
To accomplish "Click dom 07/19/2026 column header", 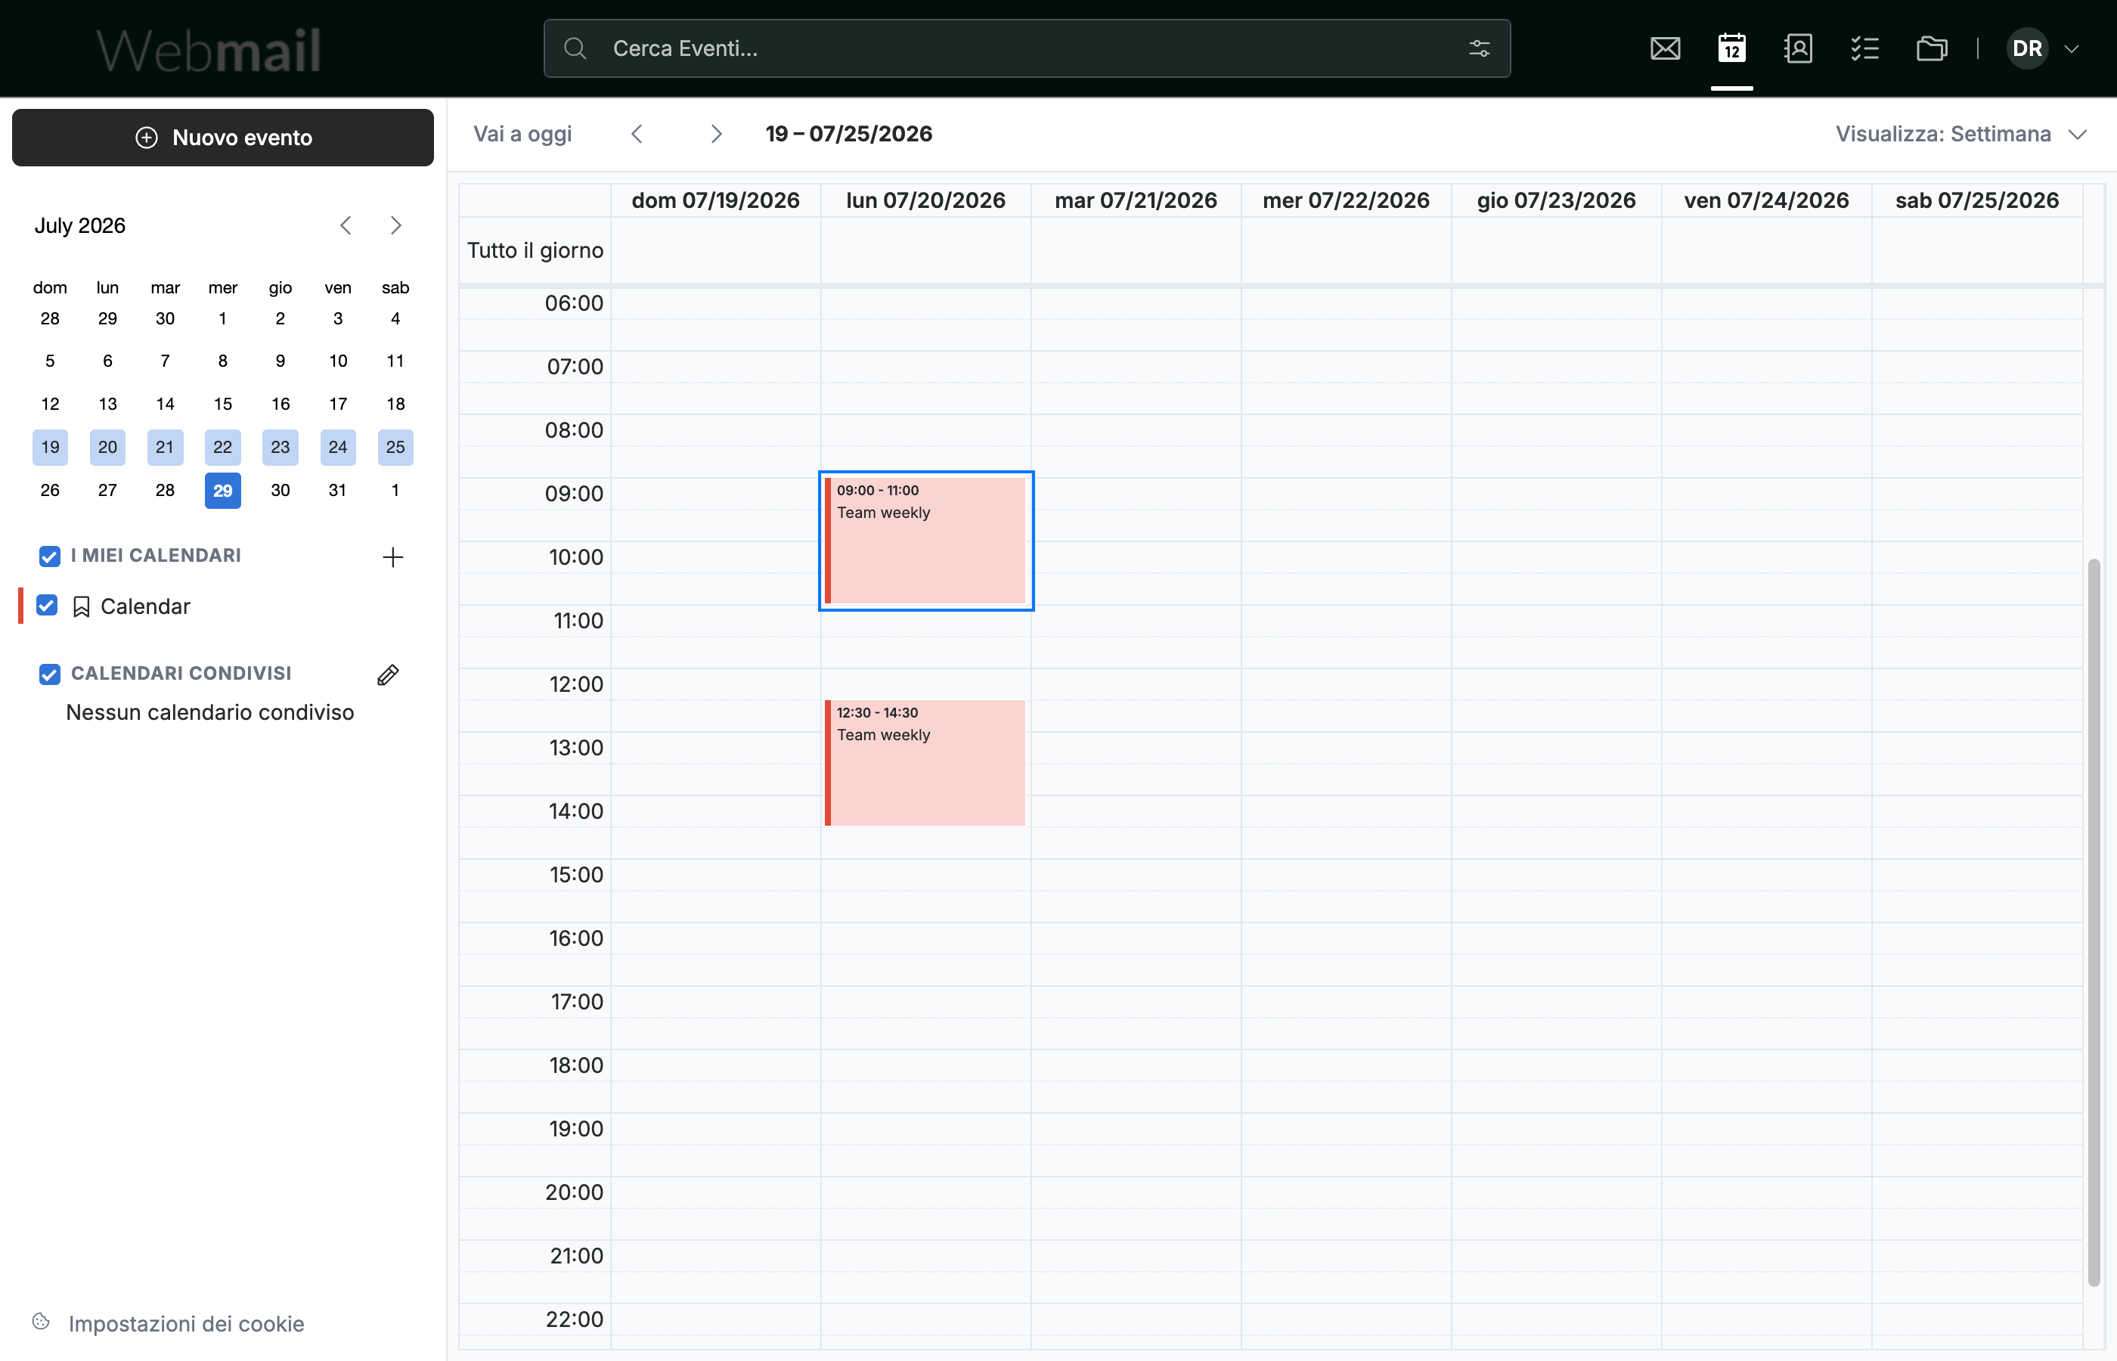I will pos(716,200).
